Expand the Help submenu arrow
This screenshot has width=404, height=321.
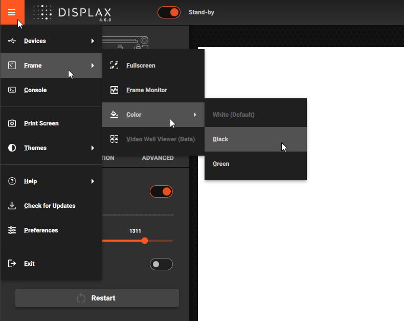click(x=93, y=181)
